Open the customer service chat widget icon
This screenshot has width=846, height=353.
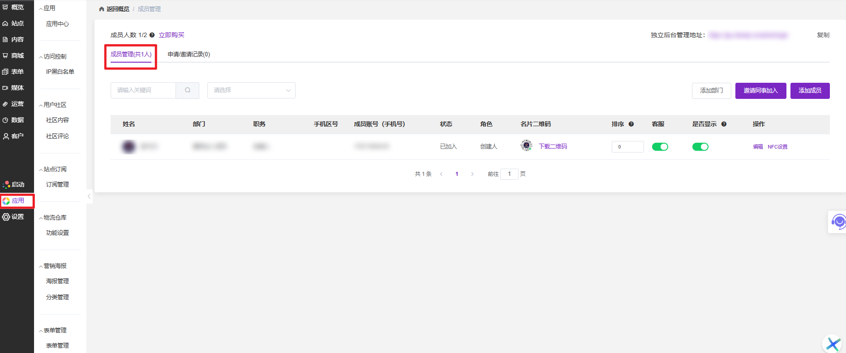pos(837,221)
